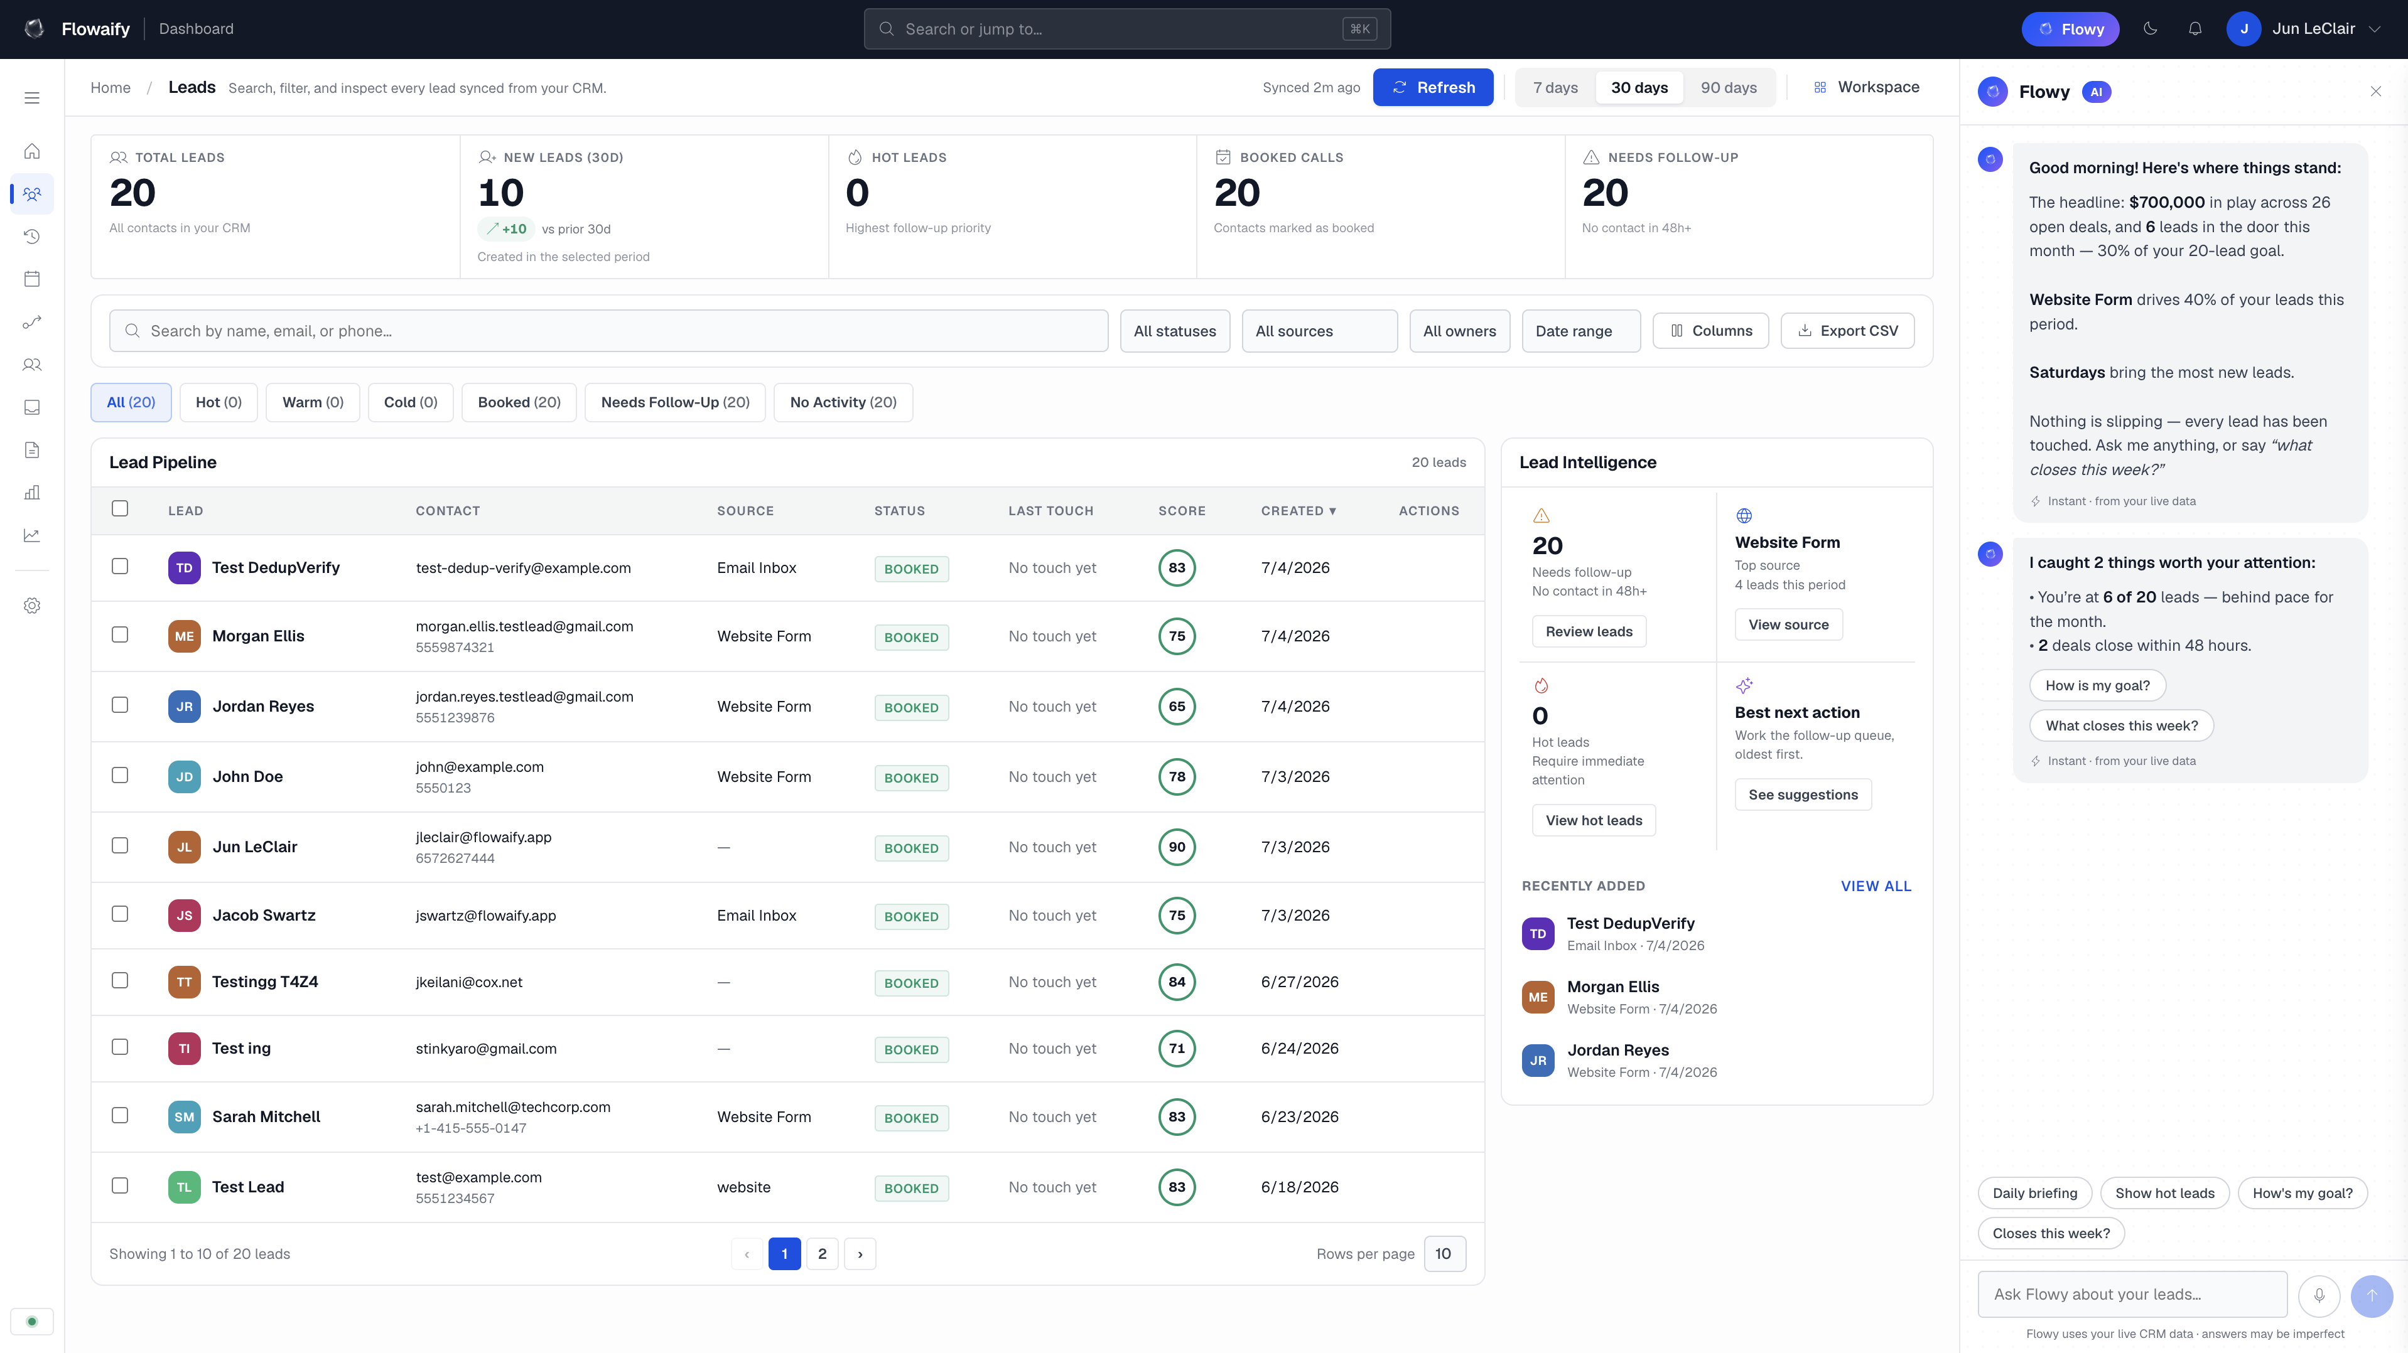Click the See suggestions button
The height and width of the screenshot is (1353, 2408).
1803,795
